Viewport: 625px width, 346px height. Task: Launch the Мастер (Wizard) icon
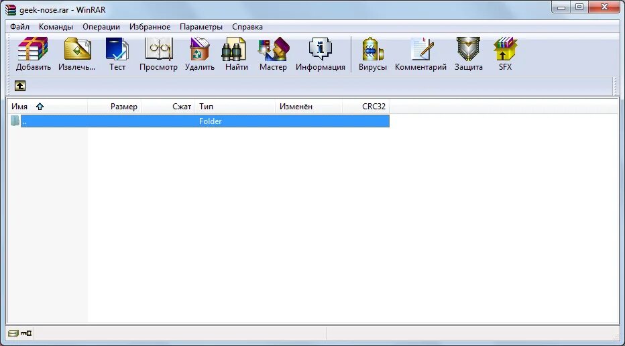point(274,49)
